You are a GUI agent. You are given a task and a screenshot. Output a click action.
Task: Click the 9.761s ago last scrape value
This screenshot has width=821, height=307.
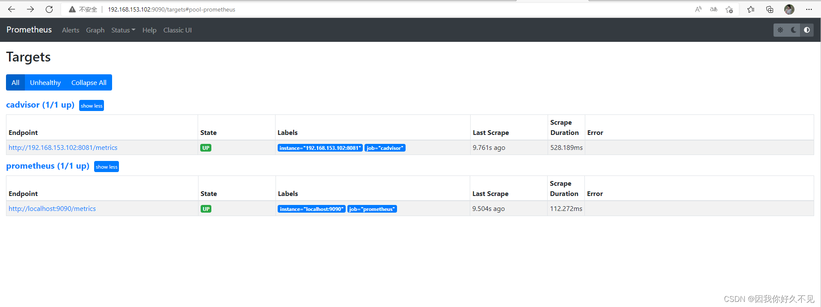click(x=489, y=148)
